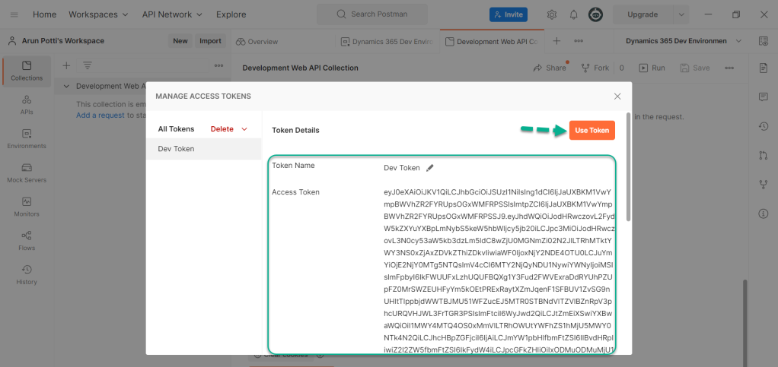The image size is (778, 367).
Task: Open the API Network menu
Action: pos(172,14)
